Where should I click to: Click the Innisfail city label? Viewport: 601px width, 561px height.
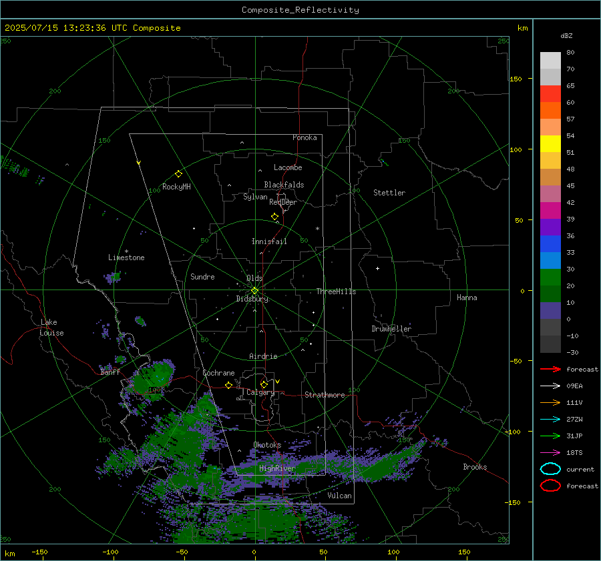click(269, 241)
